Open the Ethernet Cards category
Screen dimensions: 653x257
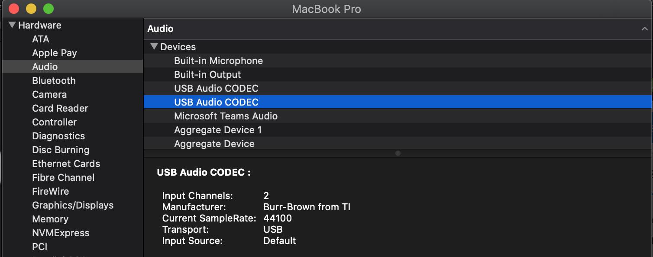66,164
